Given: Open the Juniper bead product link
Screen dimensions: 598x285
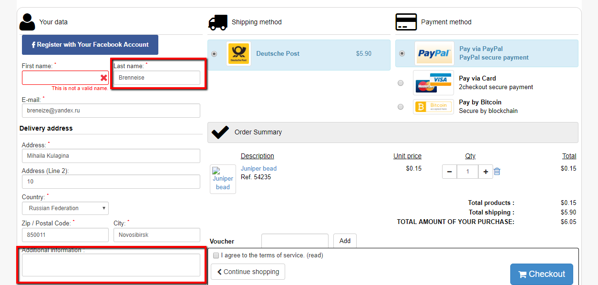Looking at the screenshot, I should coord(258,169).
